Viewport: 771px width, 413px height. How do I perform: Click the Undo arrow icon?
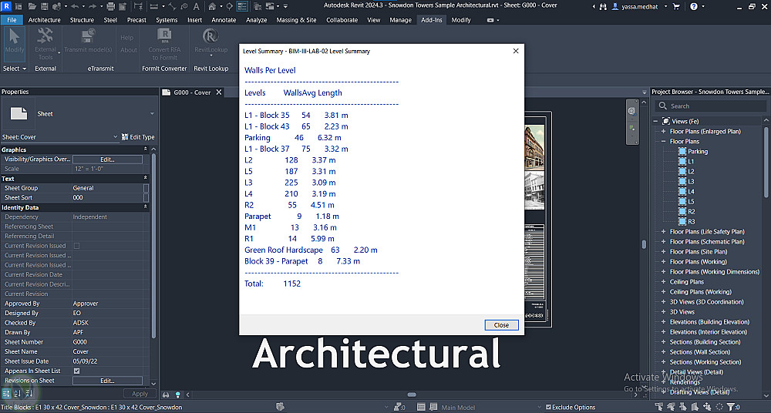(x=75, y=6)
